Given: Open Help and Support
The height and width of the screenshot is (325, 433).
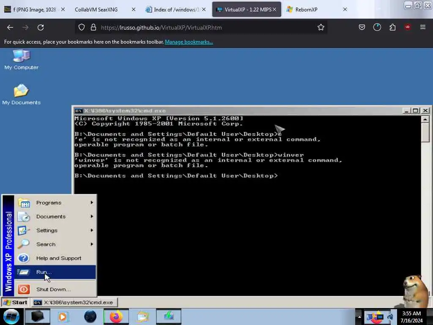Looking at the screenshot, I should coord(55,258).
